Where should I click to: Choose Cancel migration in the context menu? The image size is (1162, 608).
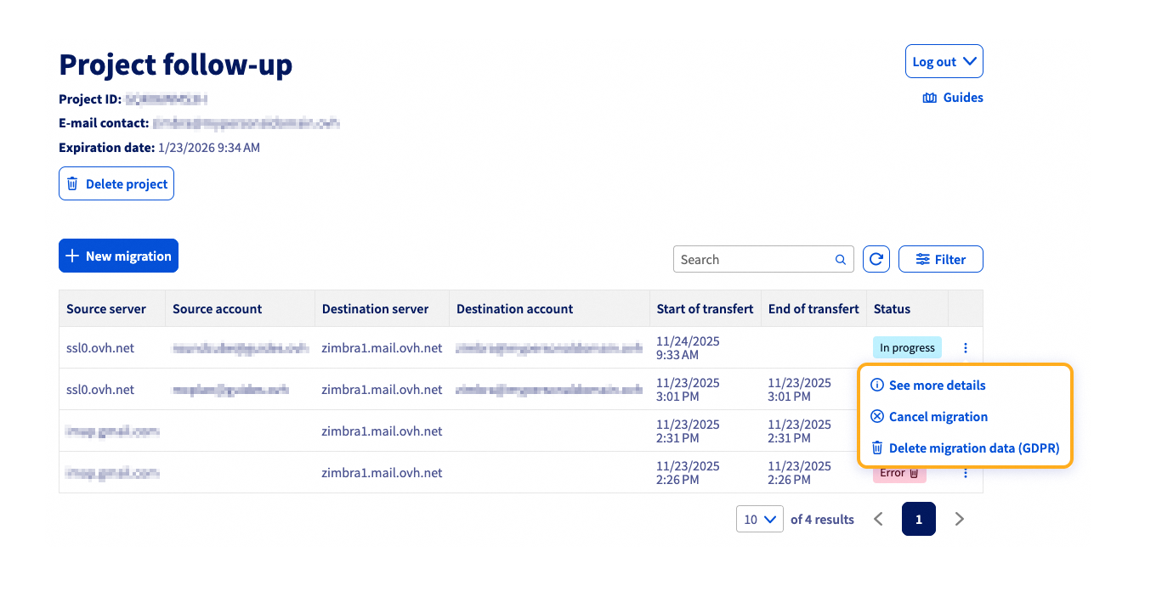[938, 417]
